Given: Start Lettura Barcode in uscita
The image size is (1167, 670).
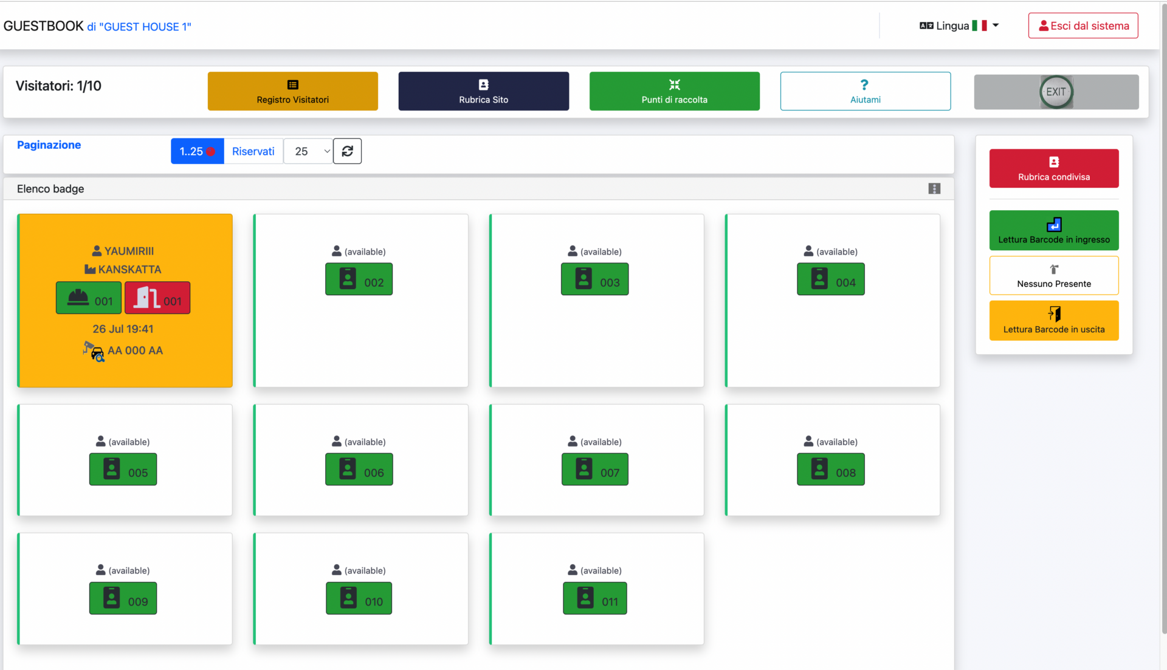Looking at the screenshot, I should click(x=1053, y=321).
